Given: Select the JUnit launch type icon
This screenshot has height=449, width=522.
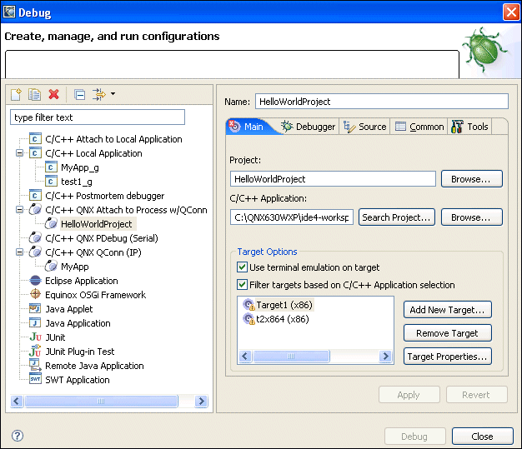Looking at the screenshot, I should [x=35, y=337].
